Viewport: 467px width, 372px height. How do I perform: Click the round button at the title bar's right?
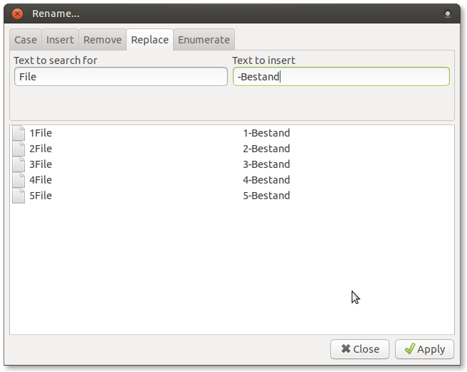point(448,14)
